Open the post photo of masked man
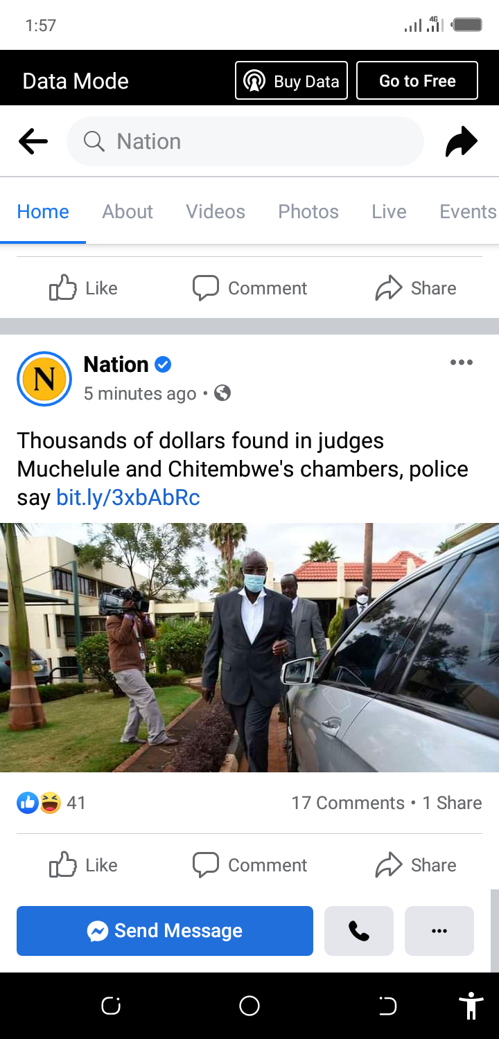499x1039 pixels. pyautogui.click(x=249, y=648)
